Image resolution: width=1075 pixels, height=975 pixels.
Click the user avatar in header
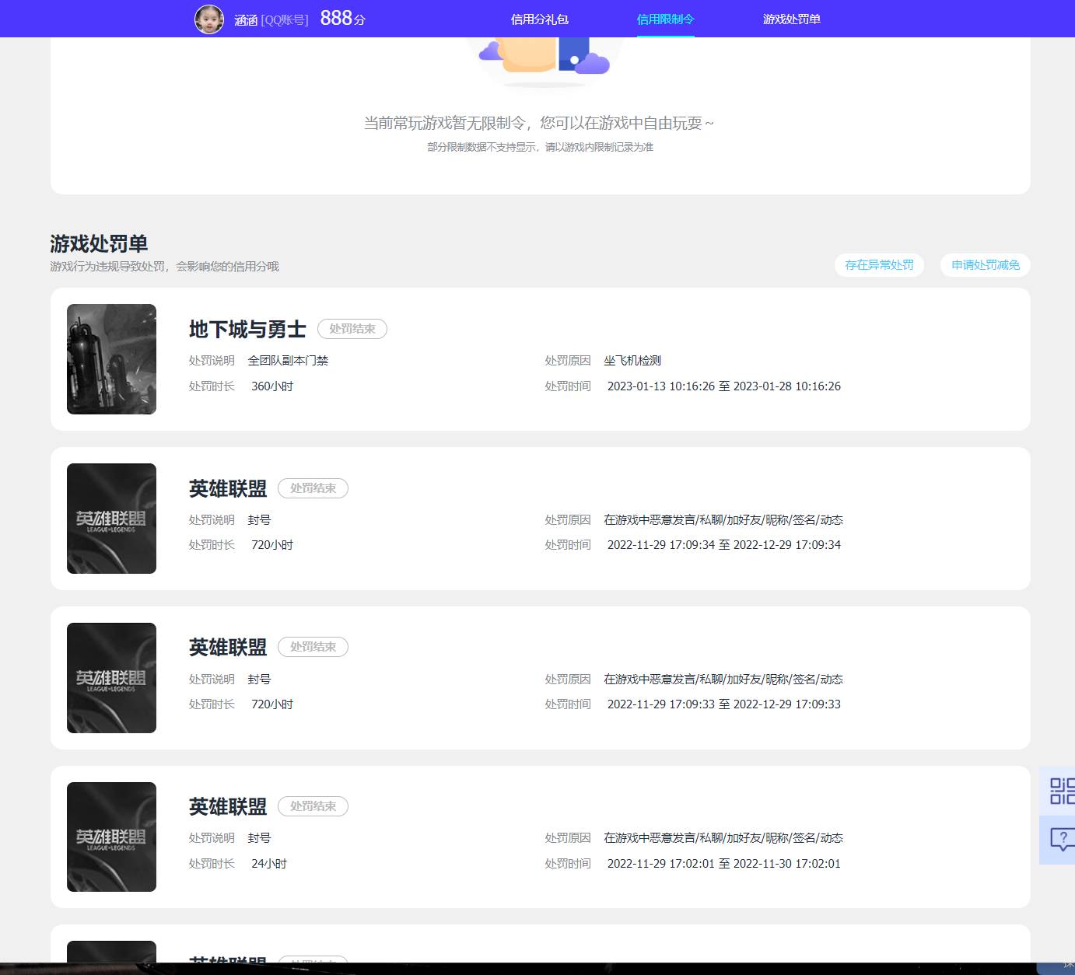(208, 19)
